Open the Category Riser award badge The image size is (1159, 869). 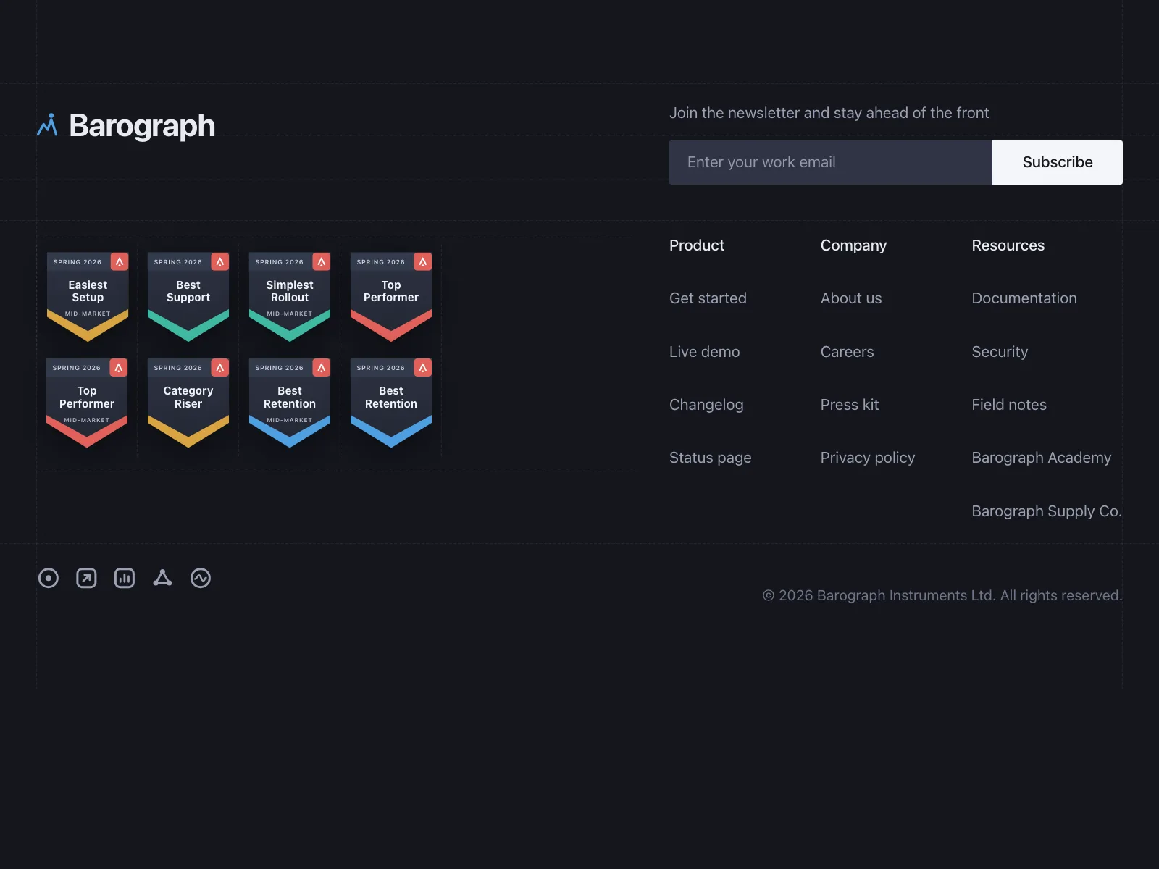pyautogui.click(x=188, y=403)
